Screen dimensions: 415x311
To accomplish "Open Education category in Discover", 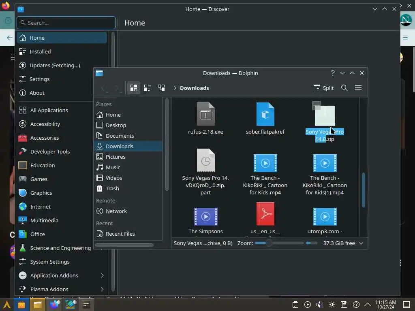I will [x=55, y=165].
